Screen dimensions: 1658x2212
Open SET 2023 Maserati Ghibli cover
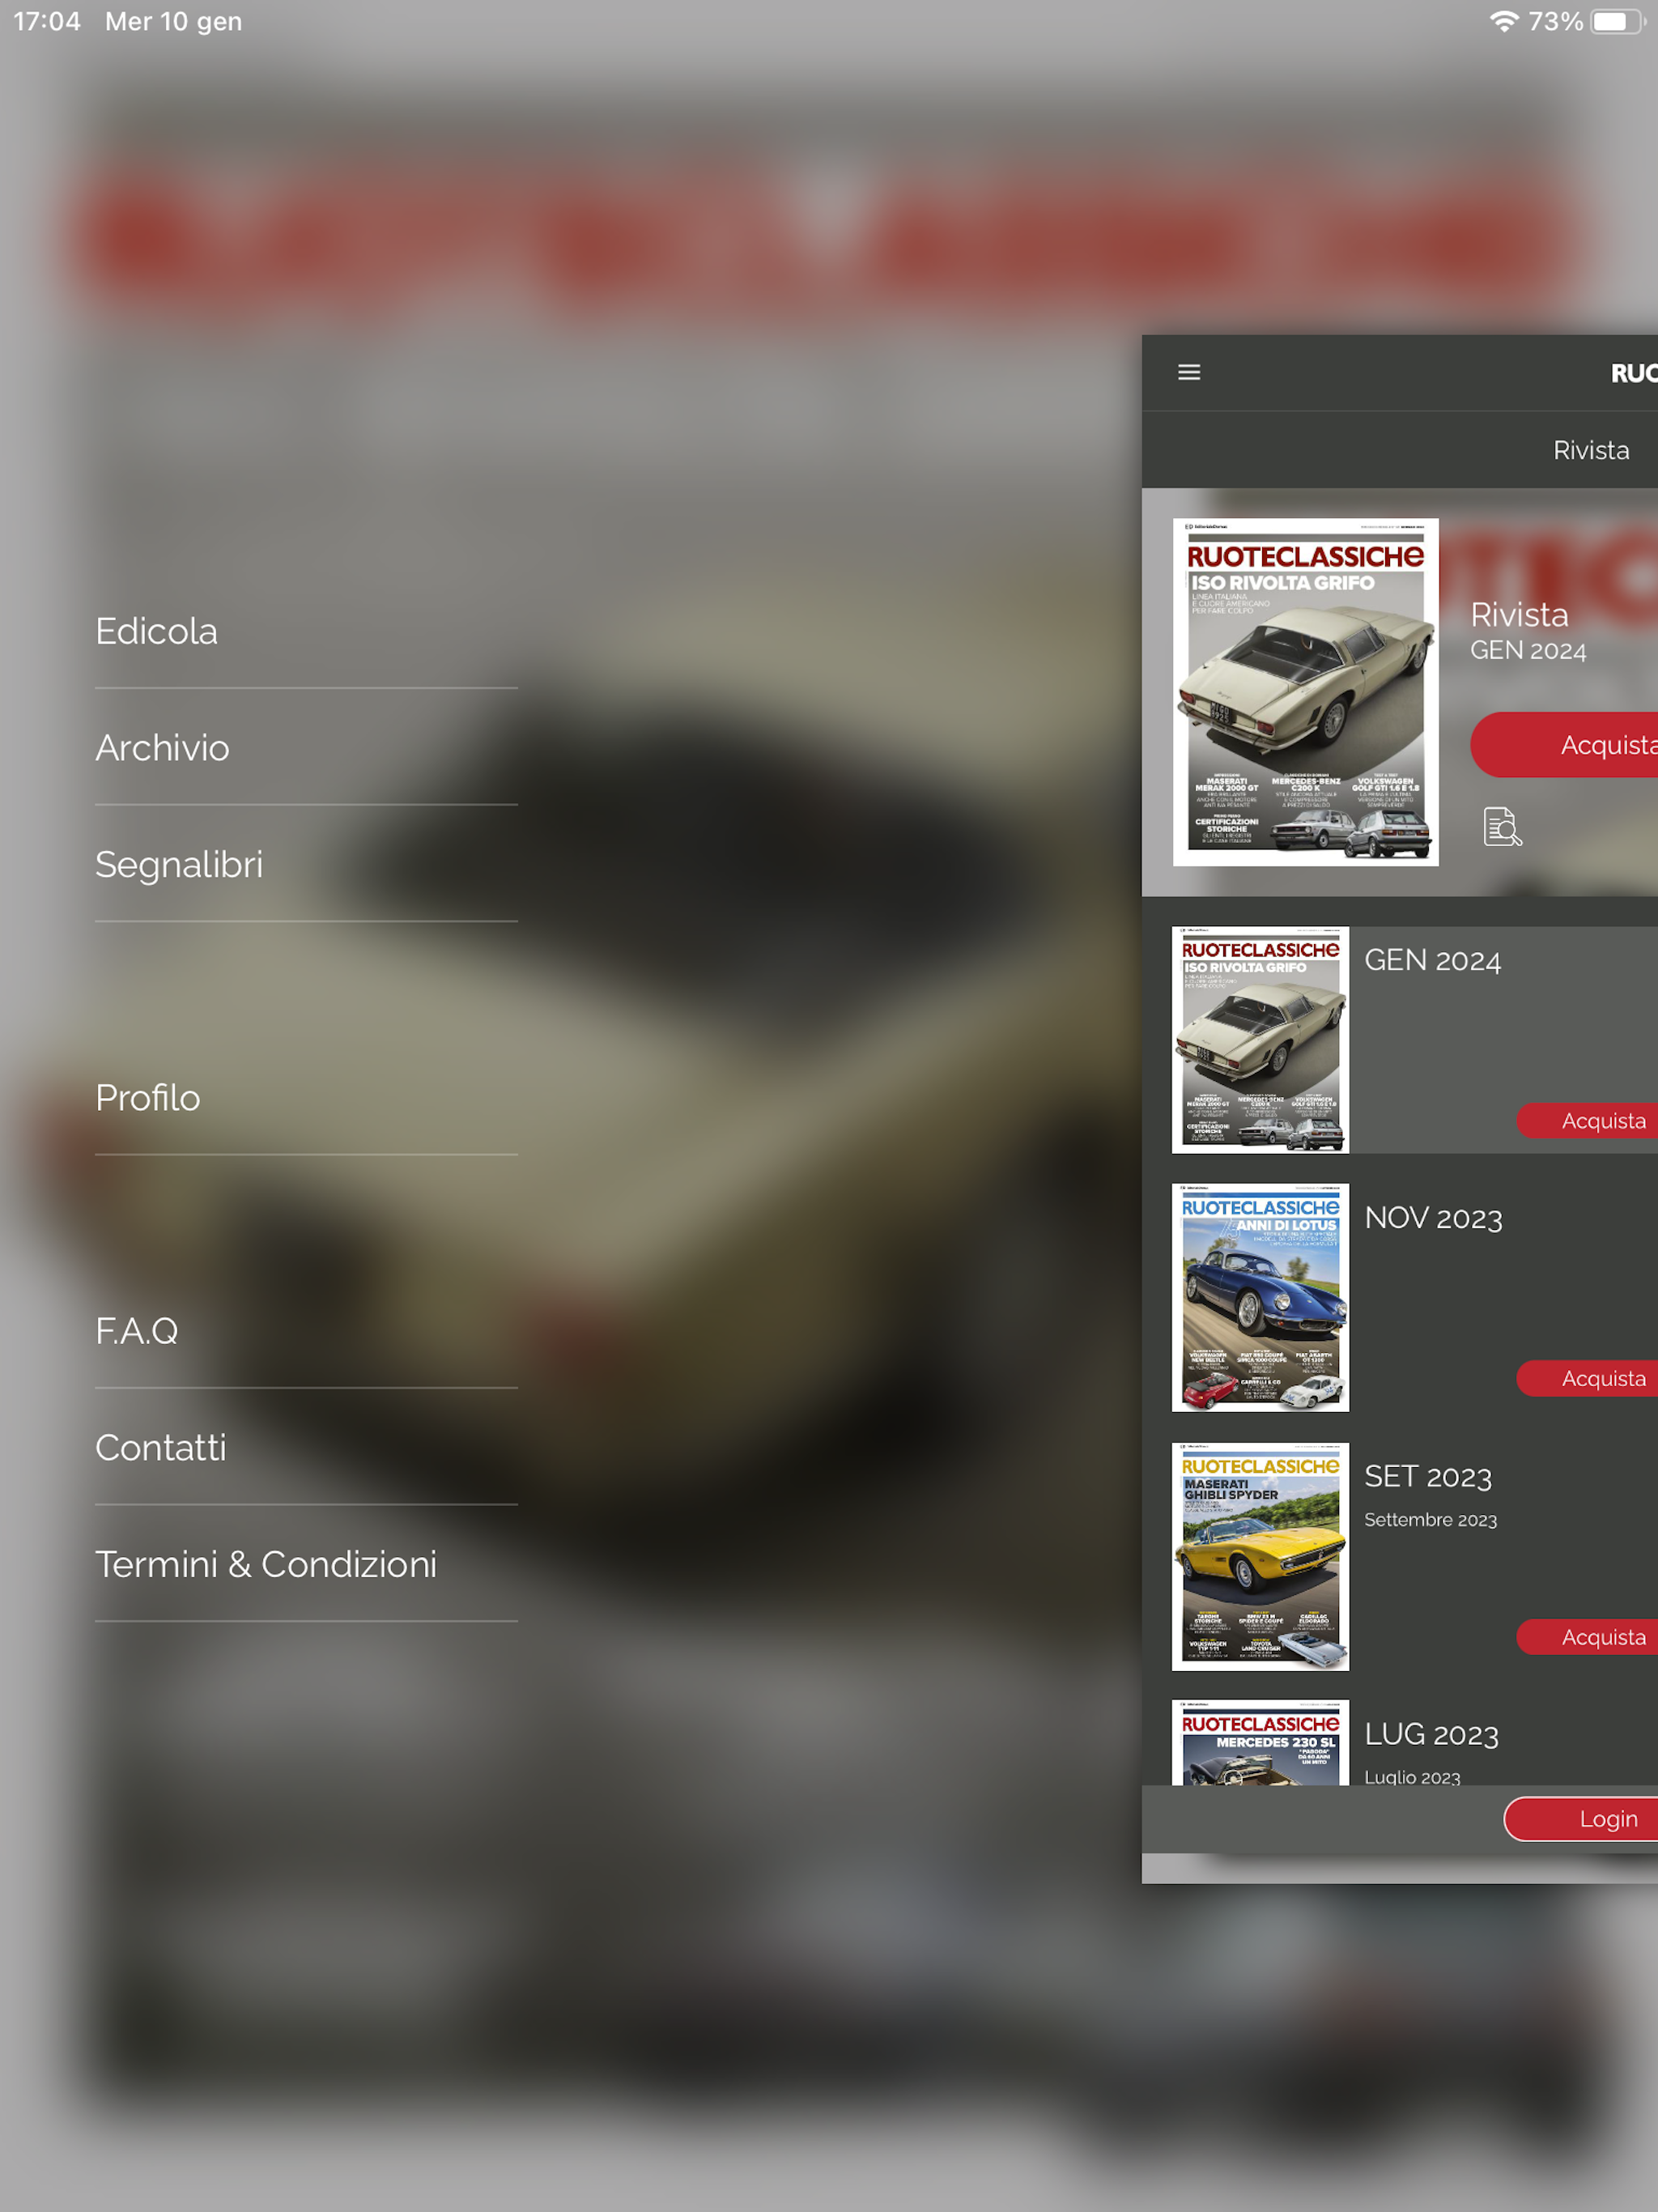pyautogui.click(x=1260, y=1556)
